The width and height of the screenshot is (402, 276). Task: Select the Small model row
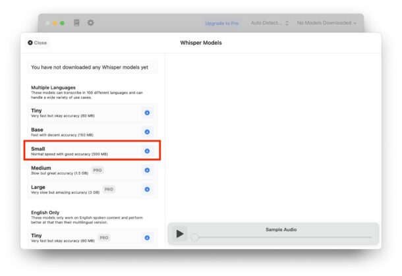coord(92,150)
